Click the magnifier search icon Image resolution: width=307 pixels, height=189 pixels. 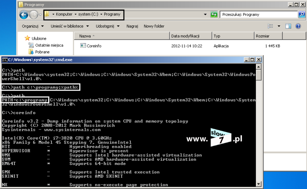(x=302, y=14)
